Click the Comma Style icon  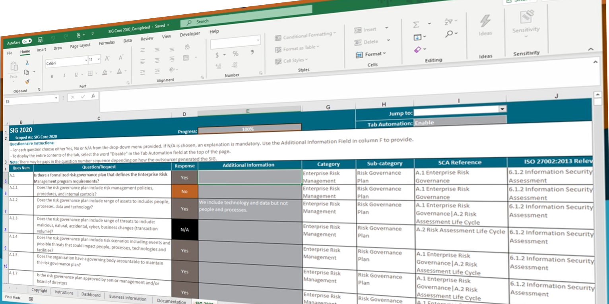(252, 52)
